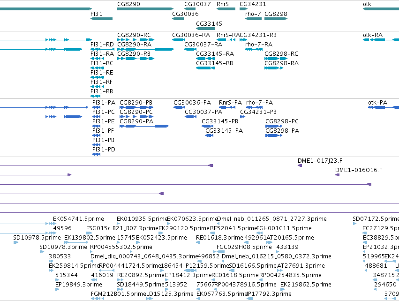The height and width of the screenshot is (301, 399).
Task: Select the PI31-RF transcript label
Action: click(x=101, y=82)
